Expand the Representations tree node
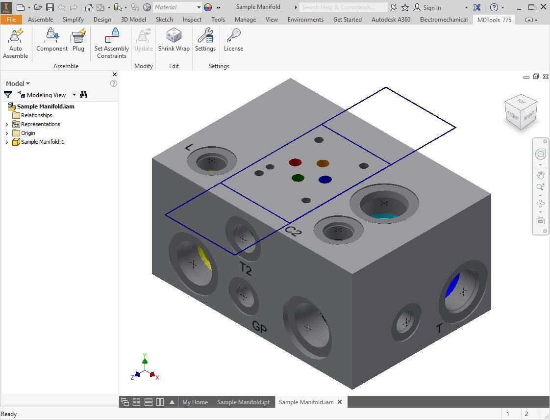This screenshot has height=420, width=550. (x=7, y=125)
